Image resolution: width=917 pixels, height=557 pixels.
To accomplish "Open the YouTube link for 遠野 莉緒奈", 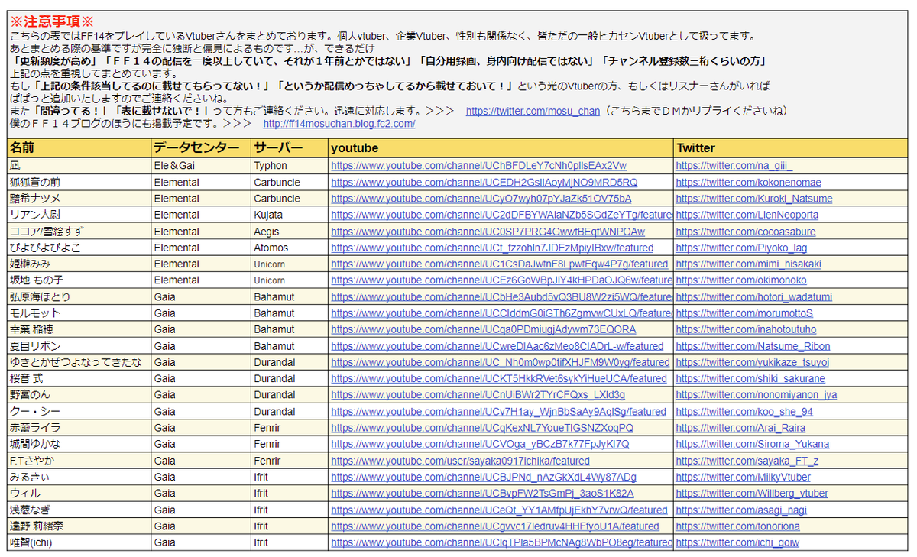I will pos(494,526).
